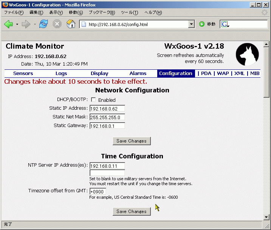Open the Back history dropdown arrow

17,24
